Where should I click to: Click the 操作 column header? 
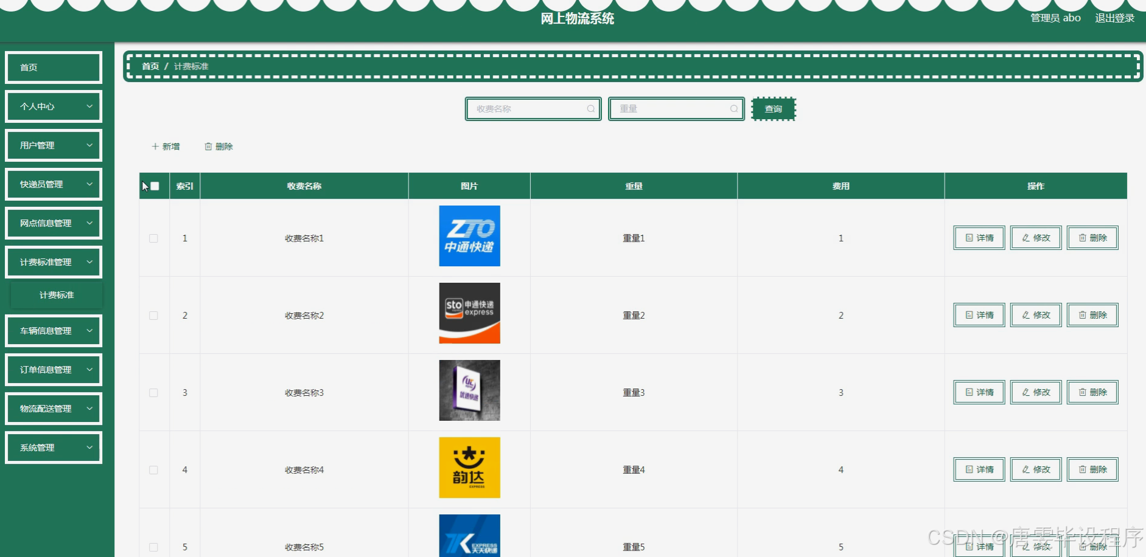1036,186
